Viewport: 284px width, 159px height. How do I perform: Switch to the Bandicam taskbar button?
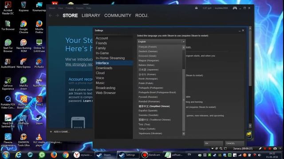click(151, 155)
